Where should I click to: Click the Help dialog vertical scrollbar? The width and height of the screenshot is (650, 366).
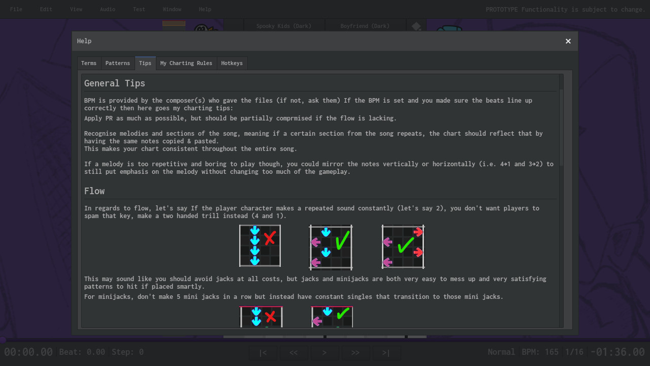coord(561,201)
